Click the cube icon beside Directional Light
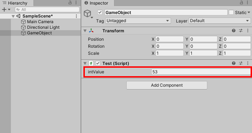This screenshot has width=252, height=133. [24, 27]
